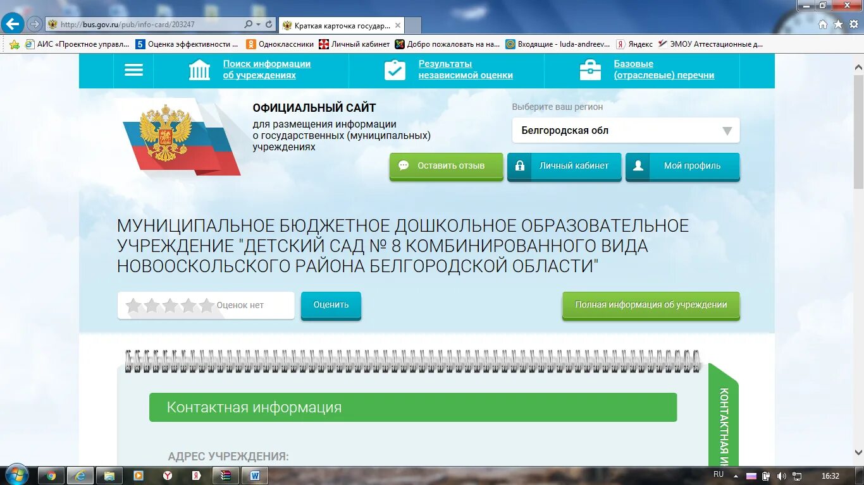The height and width of the screenshot is (485, 864).
Task: Open 'Оценка эффективности' bookmark
Action: 187,44
